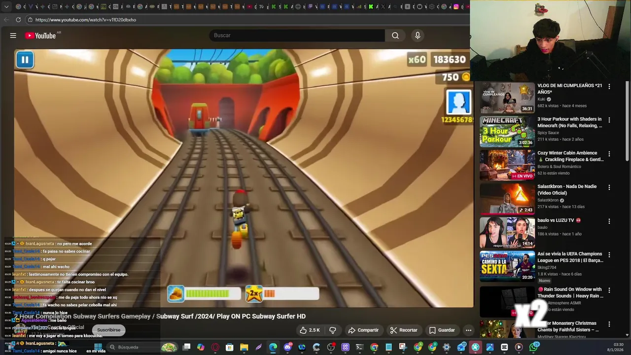
Task: Open the browser tab search dropdown
Action: tap(6, 7)
